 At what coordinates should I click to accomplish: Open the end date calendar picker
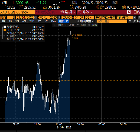[x=59, y=17]
